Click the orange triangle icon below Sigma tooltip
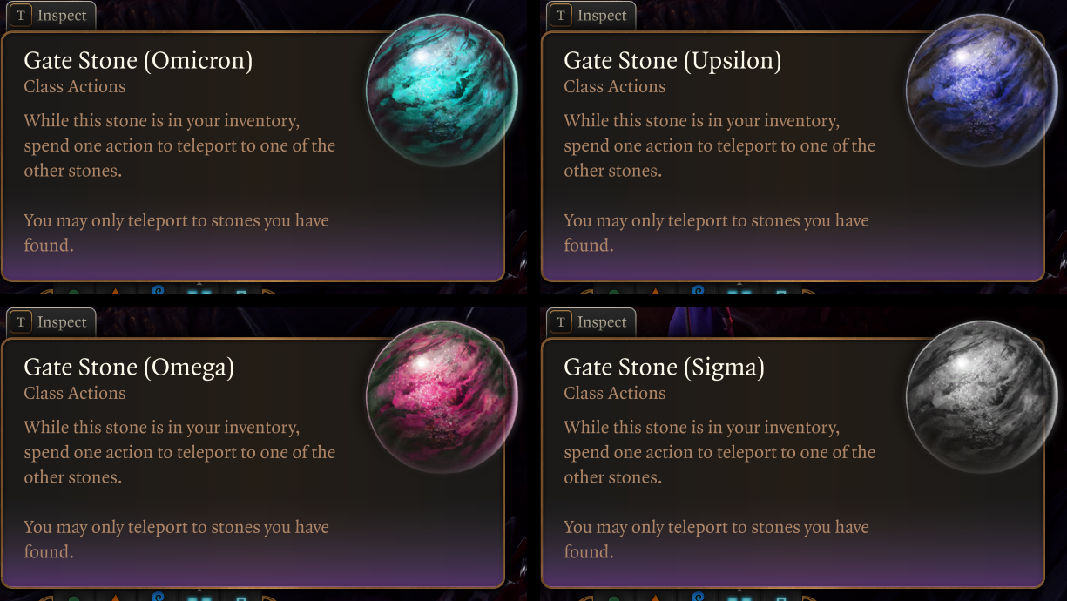The width and height of the screenshot is (1067, 601). pos(654,598)
